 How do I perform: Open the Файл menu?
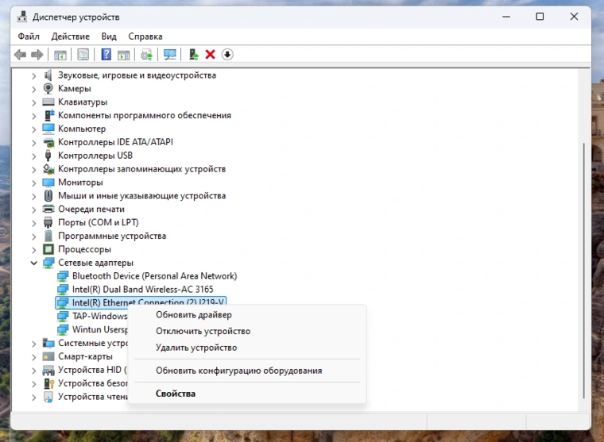pos(29,37)
